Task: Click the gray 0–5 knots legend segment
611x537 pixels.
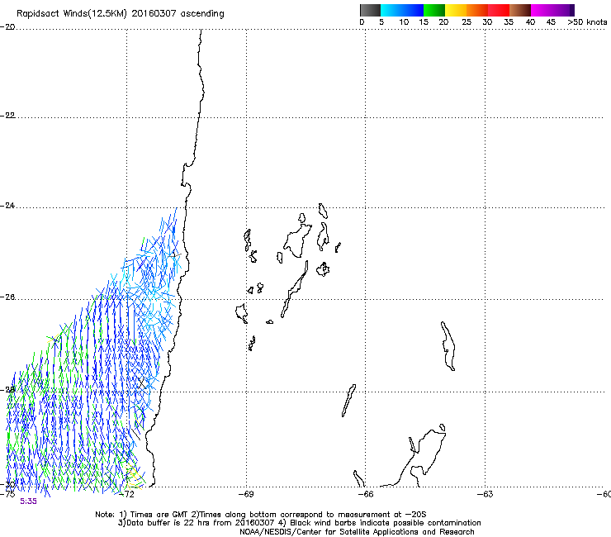Action: click(370, 10)
